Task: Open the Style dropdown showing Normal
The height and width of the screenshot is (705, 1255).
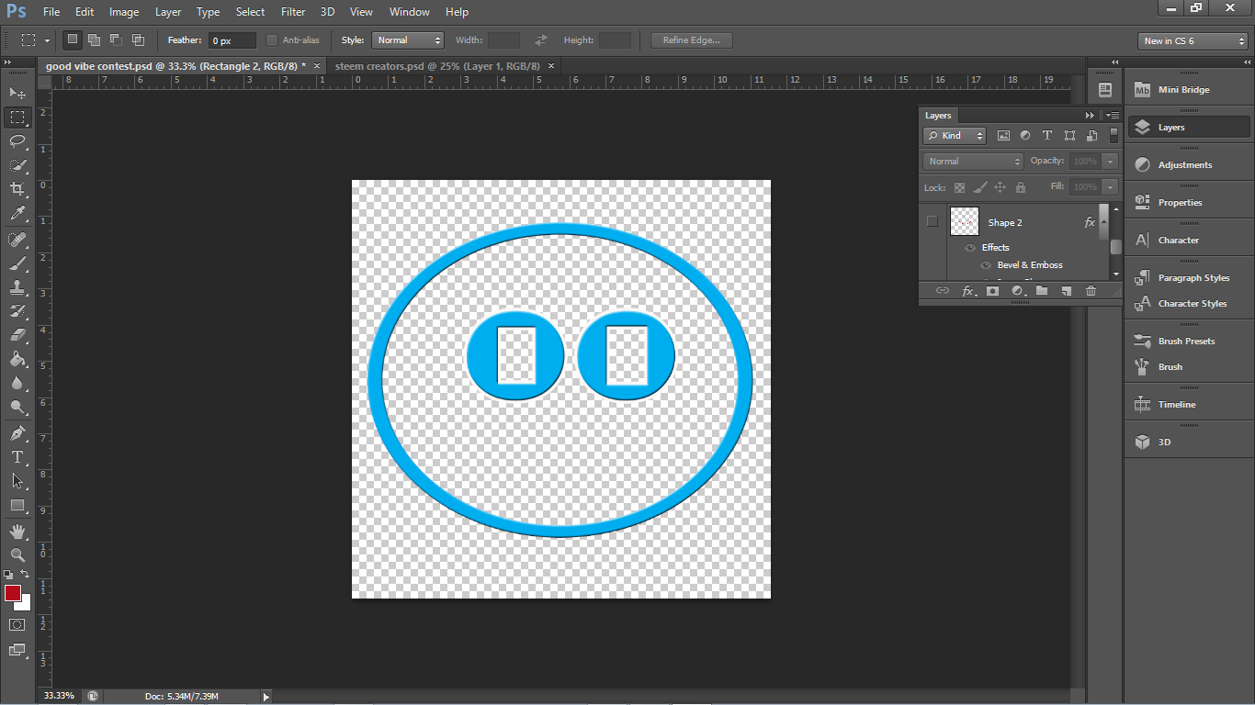Action: (x=408, y=40)
